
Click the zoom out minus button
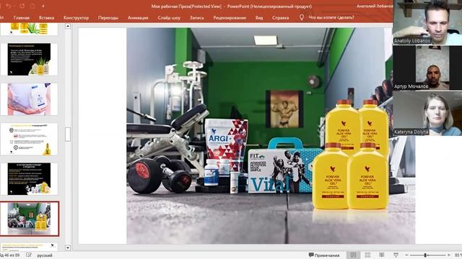click(x=407, y=255)
